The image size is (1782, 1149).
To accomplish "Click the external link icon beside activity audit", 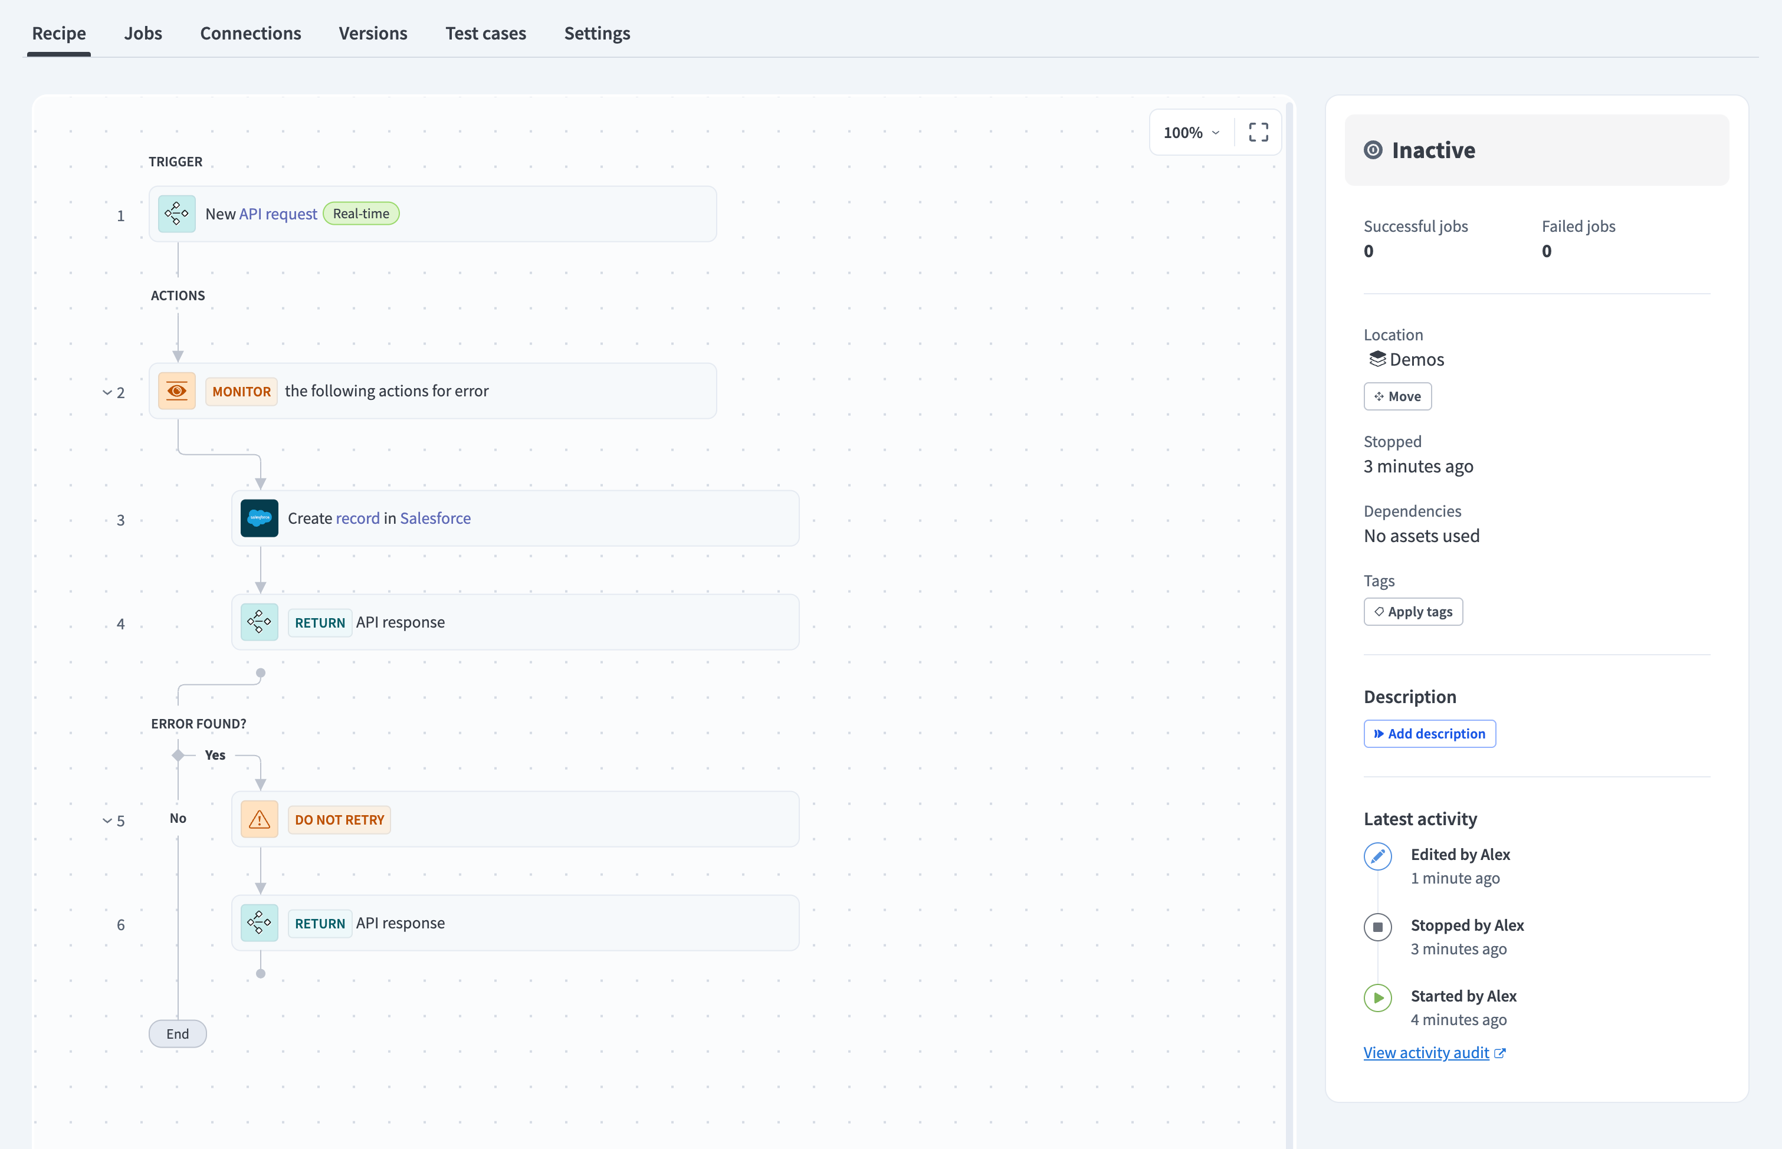I will click(x=1500, y=1053).
